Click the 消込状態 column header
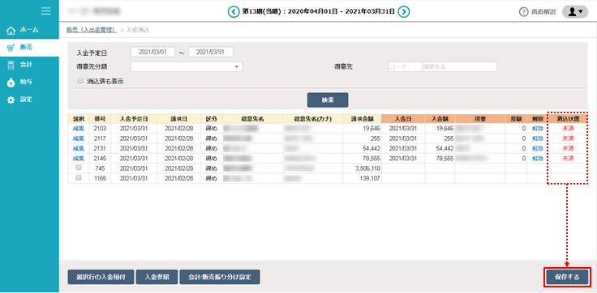 pyautogui.click(x=568, y=118)
